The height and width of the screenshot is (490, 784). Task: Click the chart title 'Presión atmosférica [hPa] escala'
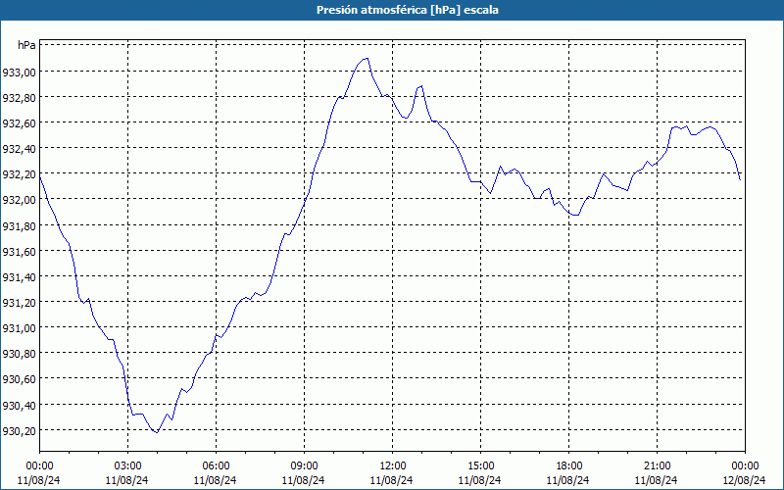point(392,10)
